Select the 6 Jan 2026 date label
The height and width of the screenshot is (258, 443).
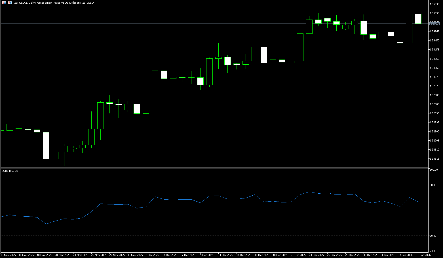[x=424, y=255]
